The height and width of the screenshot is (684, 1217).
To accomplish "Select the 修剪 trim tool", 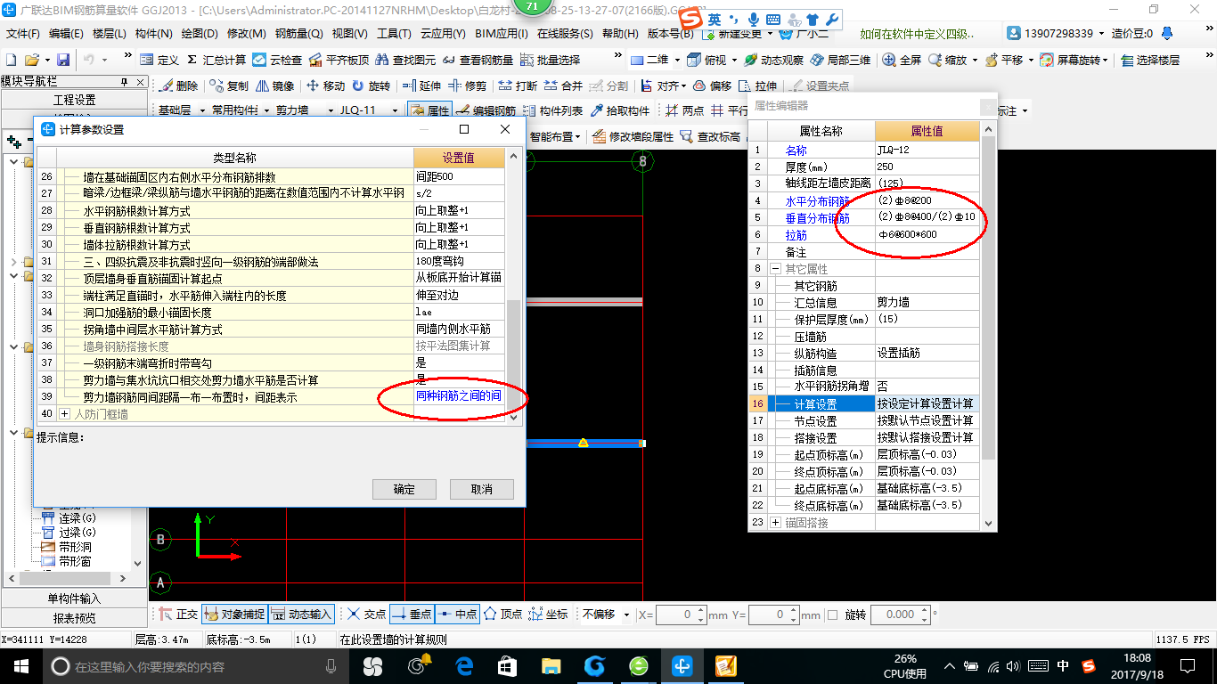I will tap(468, 86).
